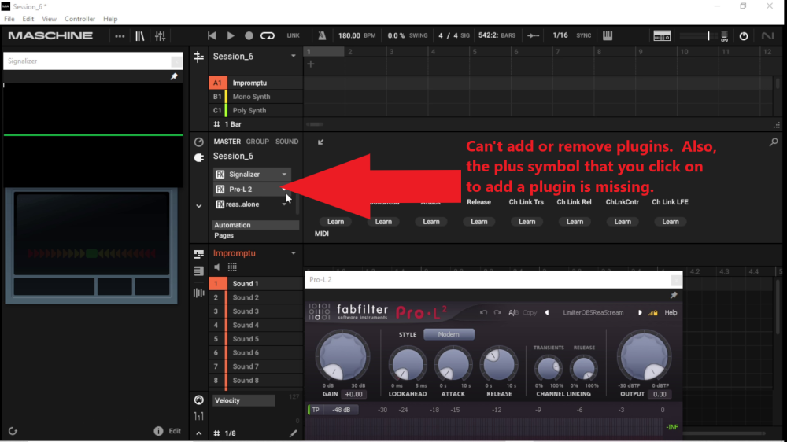Select Sound 3 in list
Viewport: 787px width, 442px height.
256,311
